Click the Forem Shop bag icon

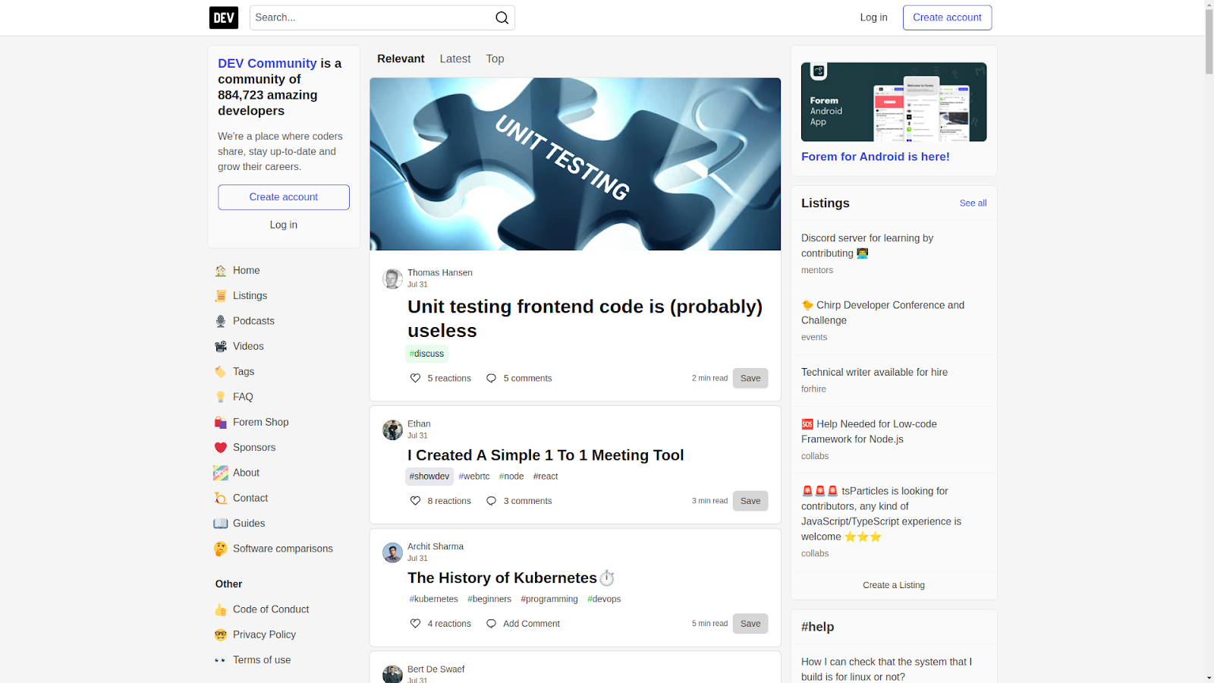tap(220, 422)
